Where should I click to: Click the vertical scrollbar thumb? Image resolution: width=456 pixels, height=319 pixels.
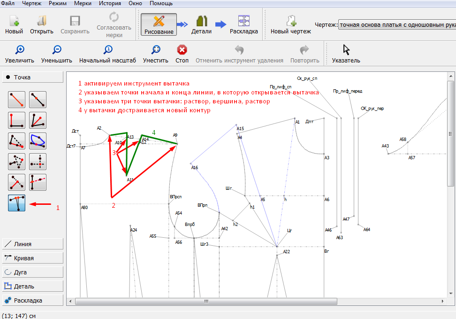coord(450,134)
